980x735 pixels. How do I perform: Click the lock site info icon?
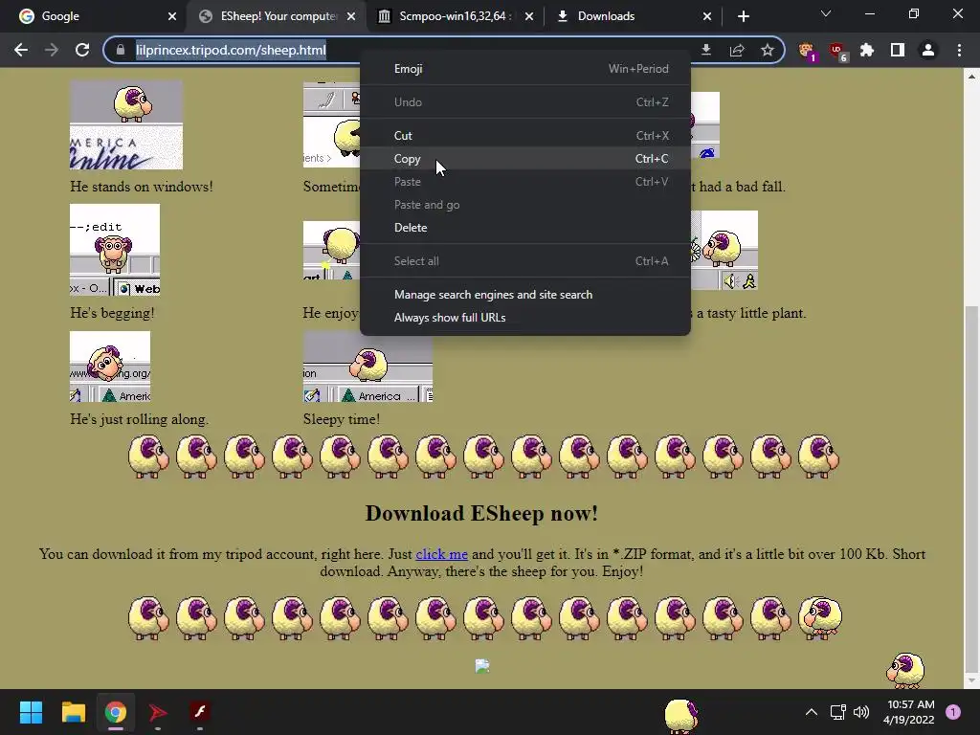click(120, 50)
